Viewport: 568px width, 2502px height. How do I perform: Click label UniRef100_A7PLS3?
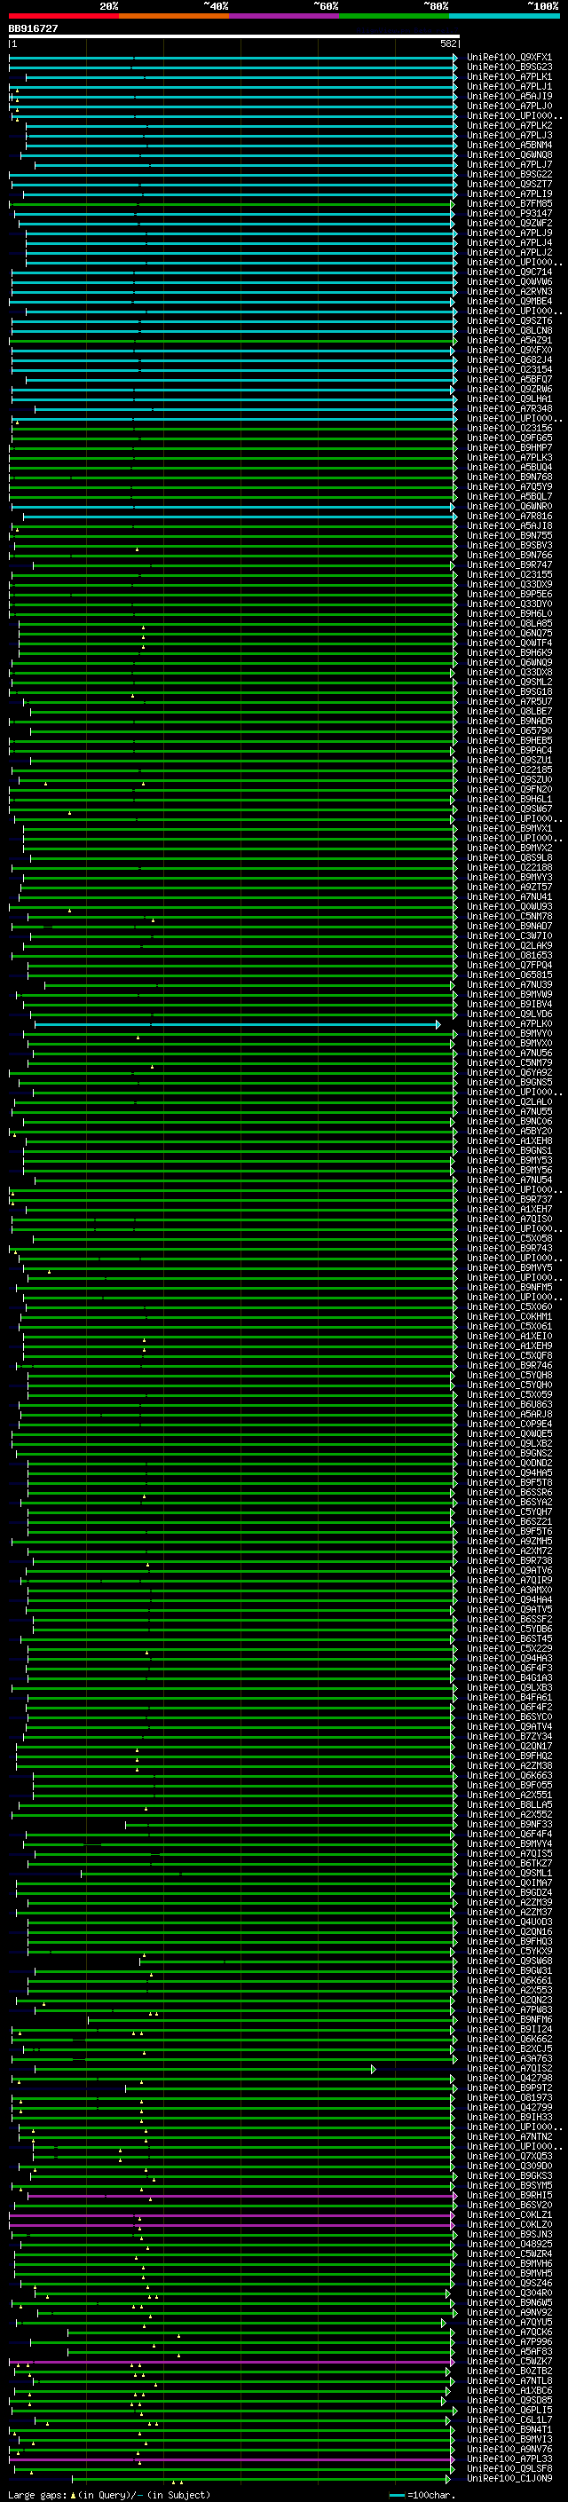[x=509, y=2459]
